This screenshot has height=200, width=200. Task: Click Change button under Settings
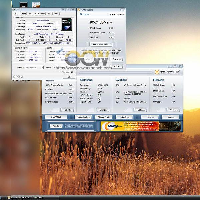[x=103, y=110]
